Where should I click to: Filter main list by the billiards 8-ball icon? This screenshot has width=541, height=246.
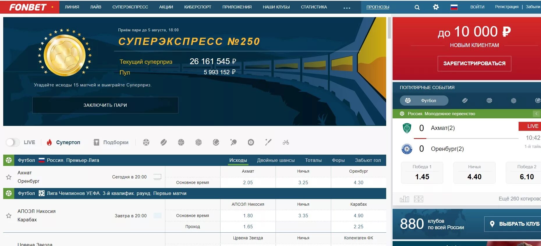pos(251,142)
